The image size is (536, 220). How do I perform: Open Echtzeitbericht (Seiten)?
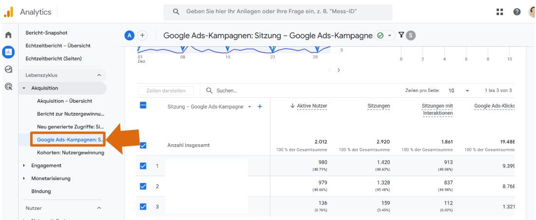coord(54,58)
